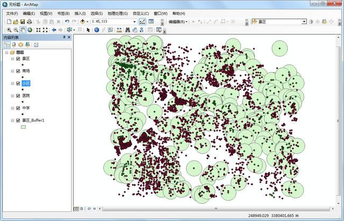Open the 书签(B) menu

pyautogui.click(x=63, y=13)
